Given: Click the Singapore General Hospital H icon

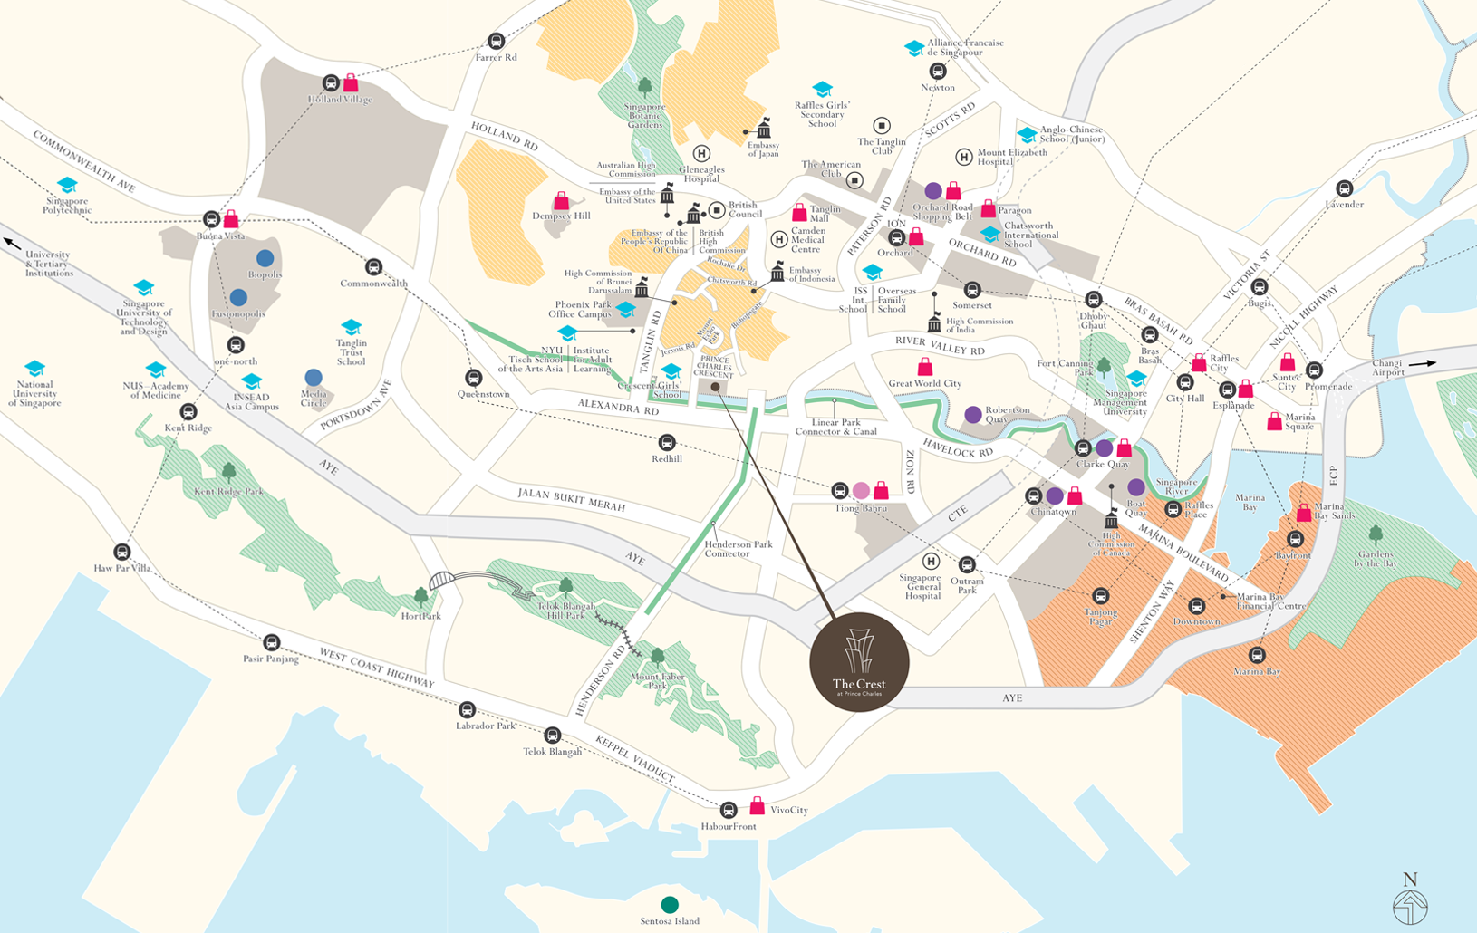Looking at the screenshot, I should point(931,562).
